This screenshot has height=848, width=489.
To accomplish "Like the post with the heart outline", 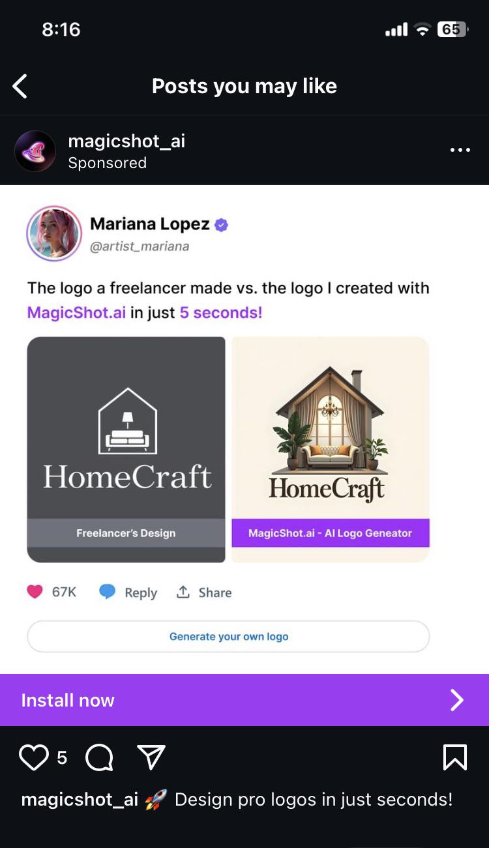I will 33,757.
